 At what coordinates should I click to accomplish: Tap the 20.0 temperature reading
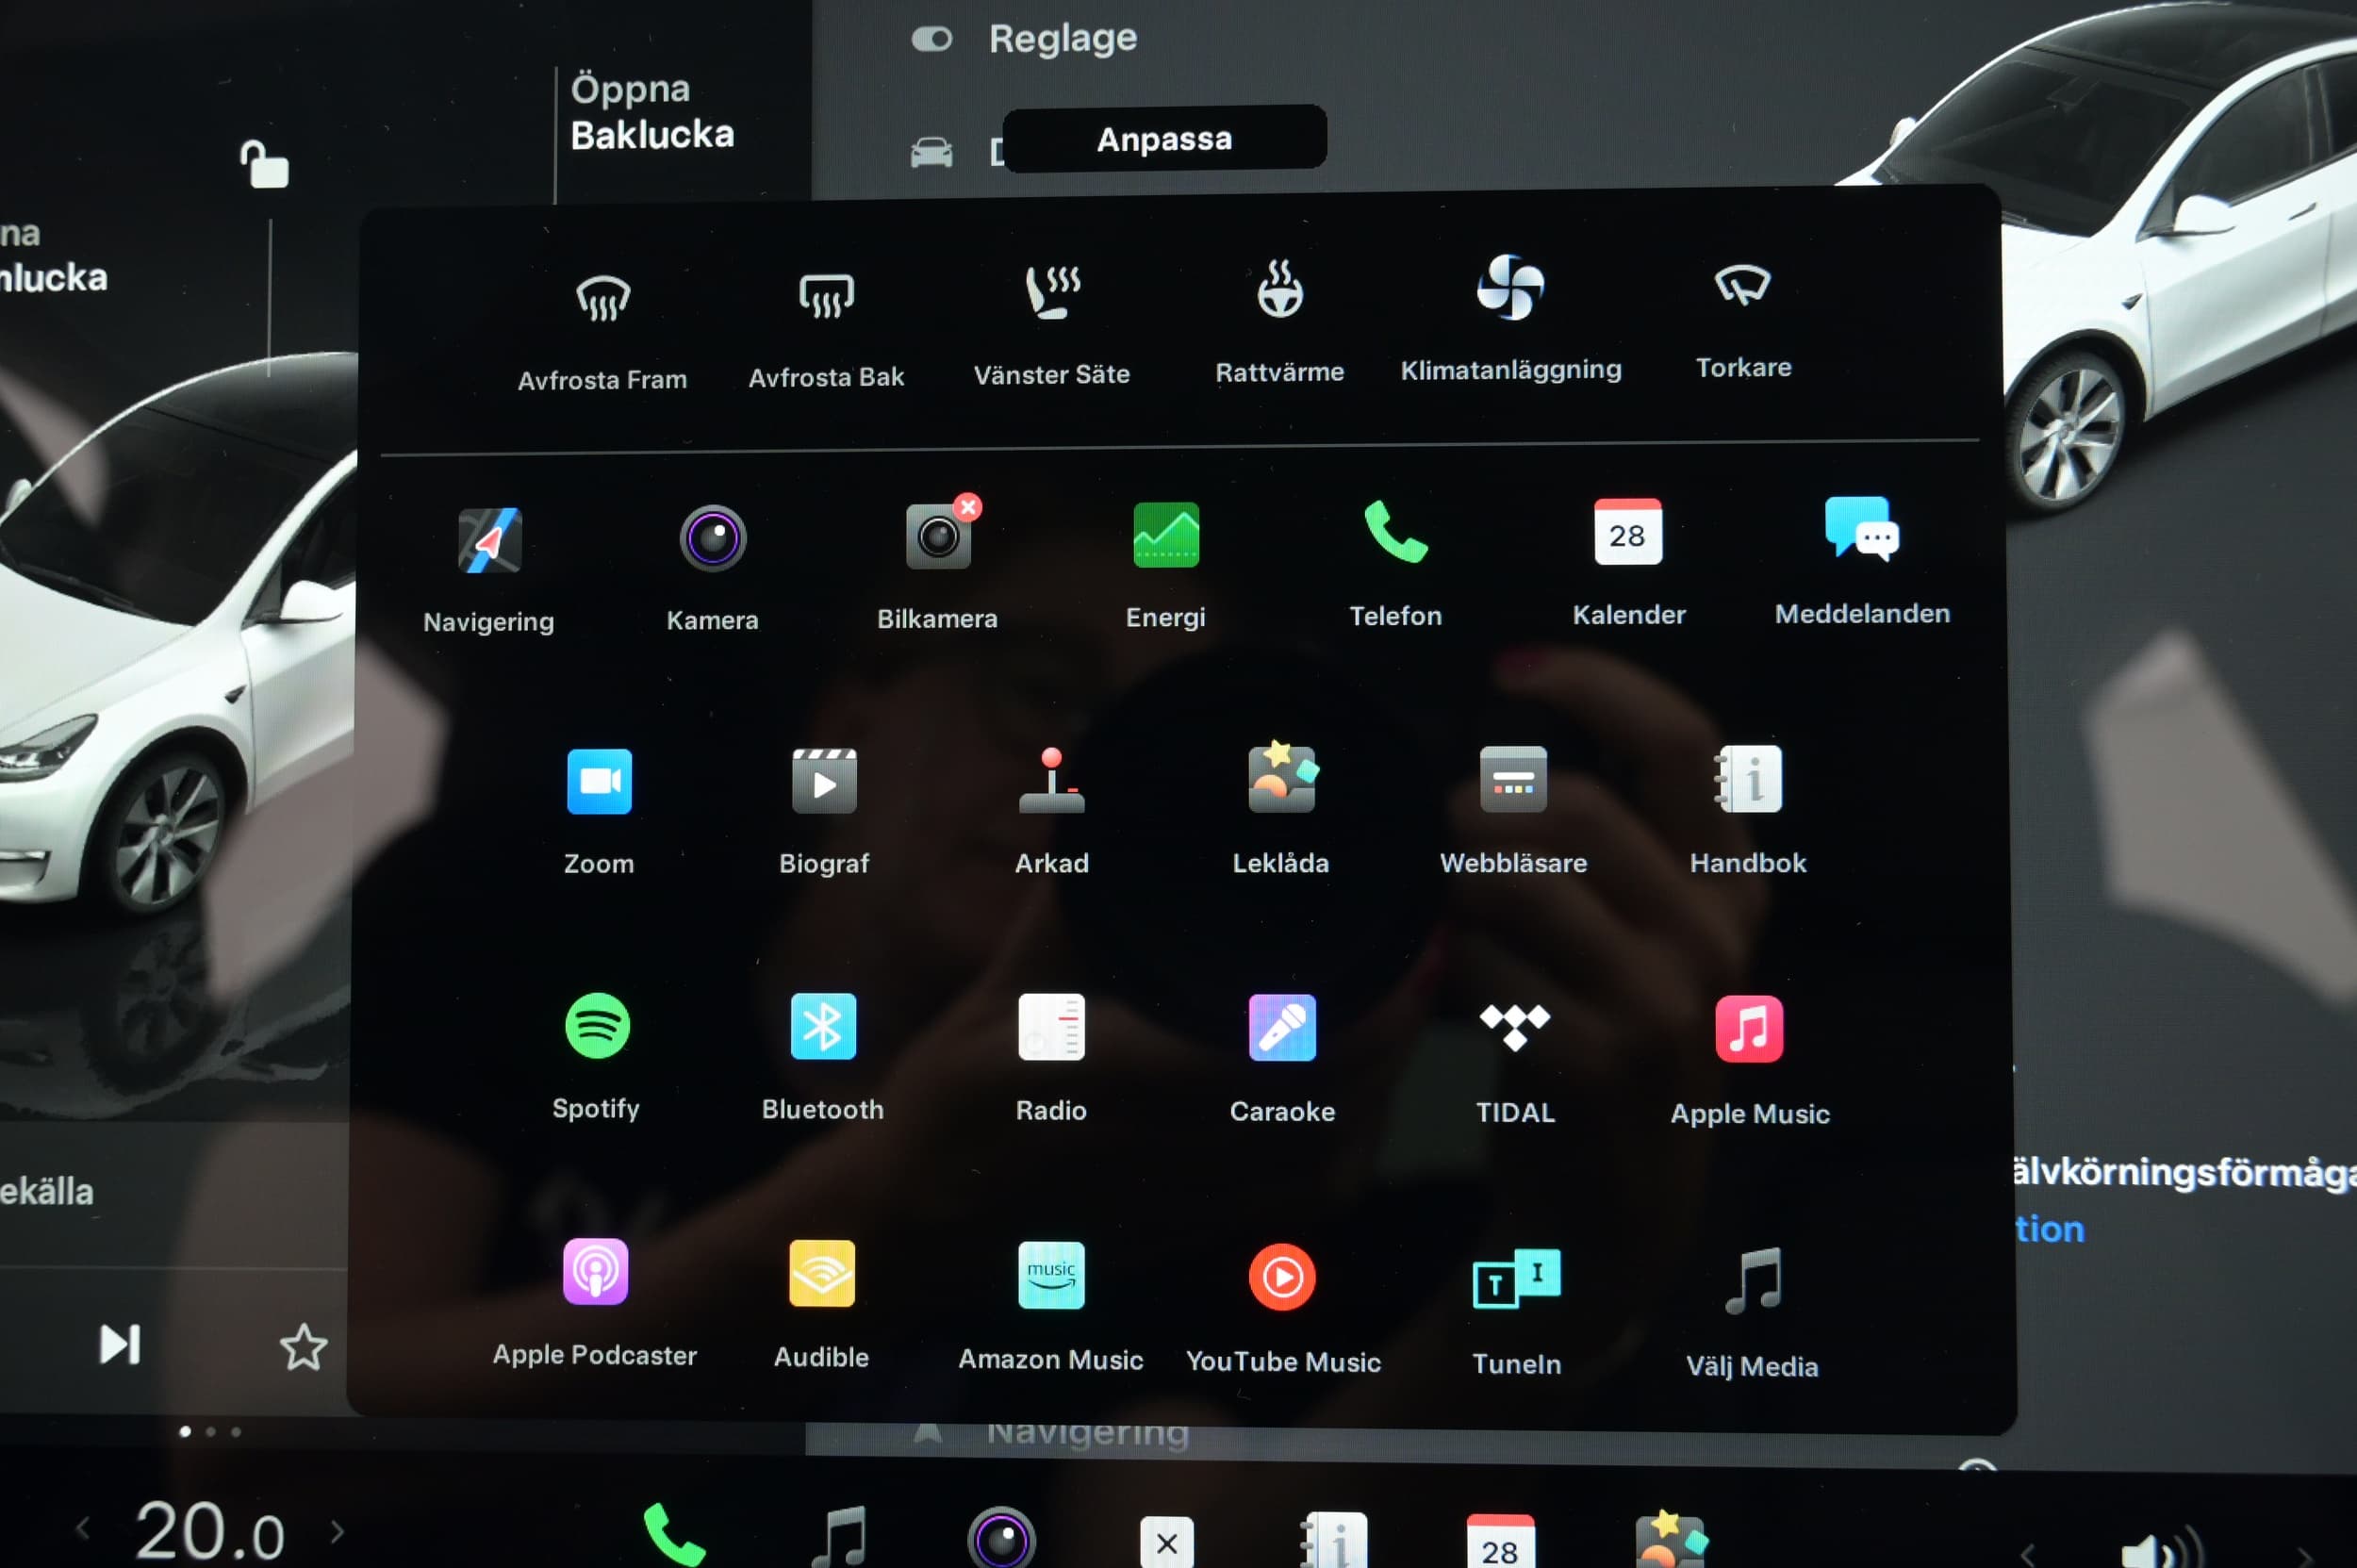pyautogui.click(x=210, y=1530)
